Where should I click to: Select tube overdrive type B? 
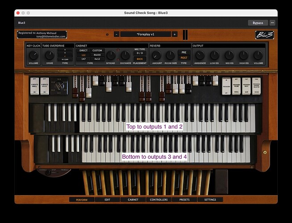[65, 53]
